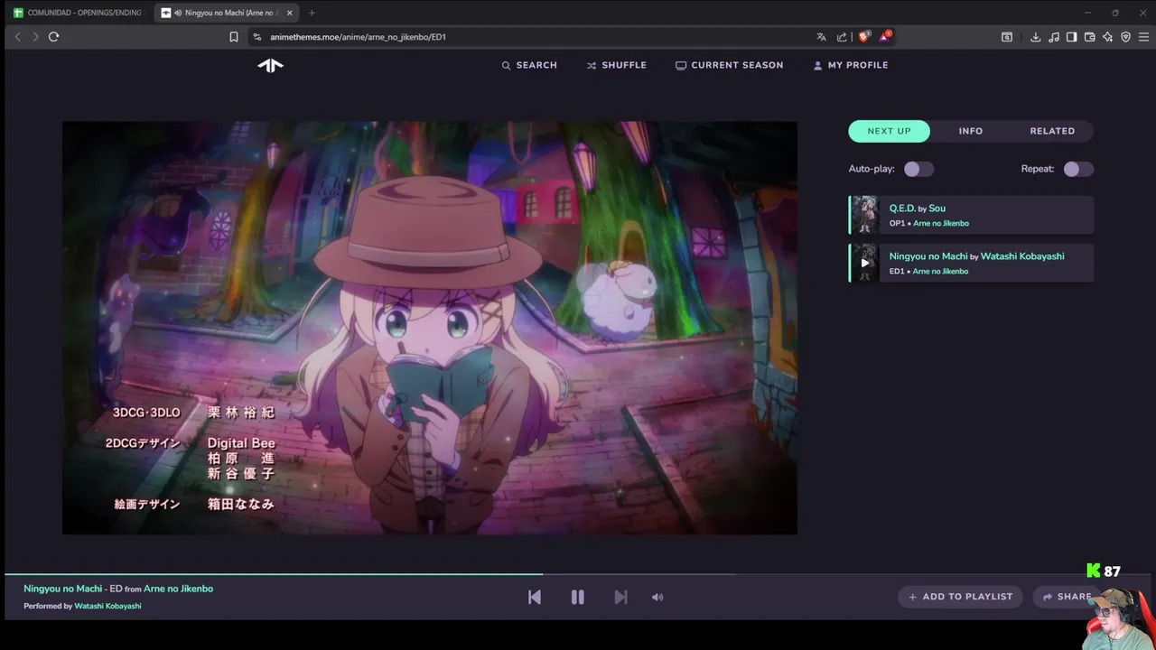This screenshot has width=1156, height=650.
Task: Bookmark this page
Action: click(x=233, y=37)
